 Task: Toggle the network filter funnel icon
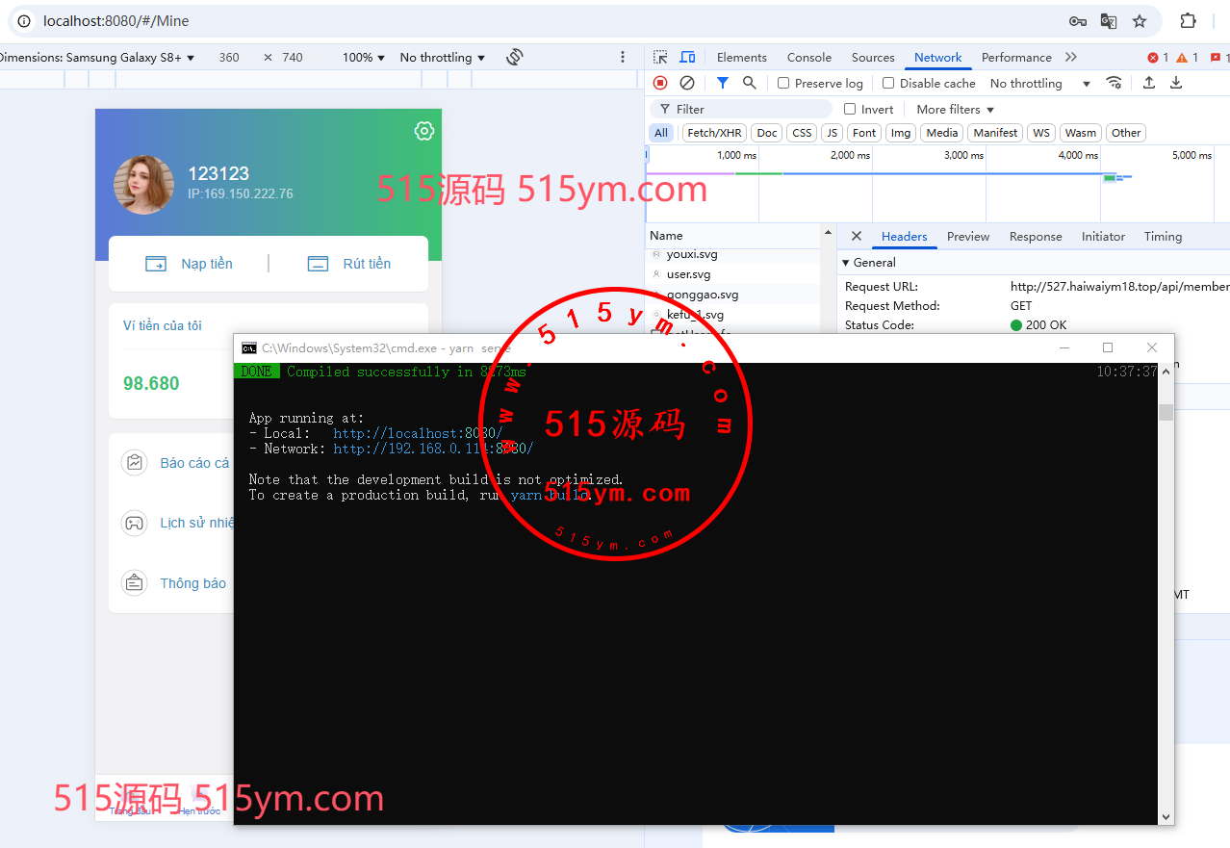coord(723,84)
